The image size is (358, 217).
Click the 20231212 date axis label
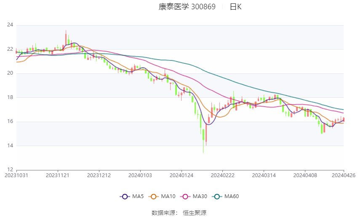(99, 175)
